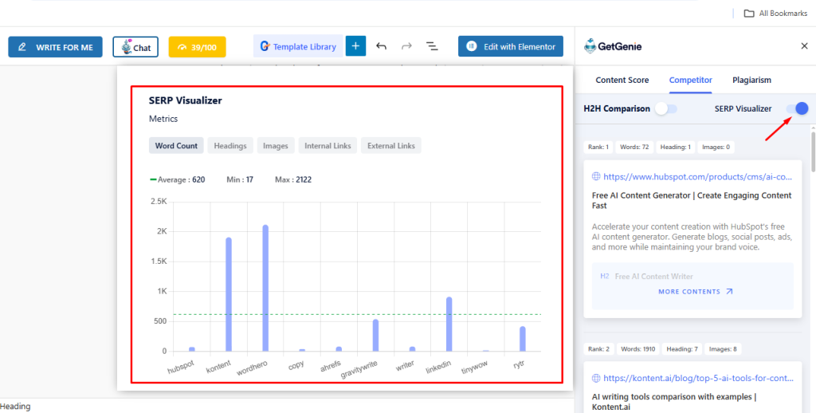Switch to the Content Score tab

(622, 81)
